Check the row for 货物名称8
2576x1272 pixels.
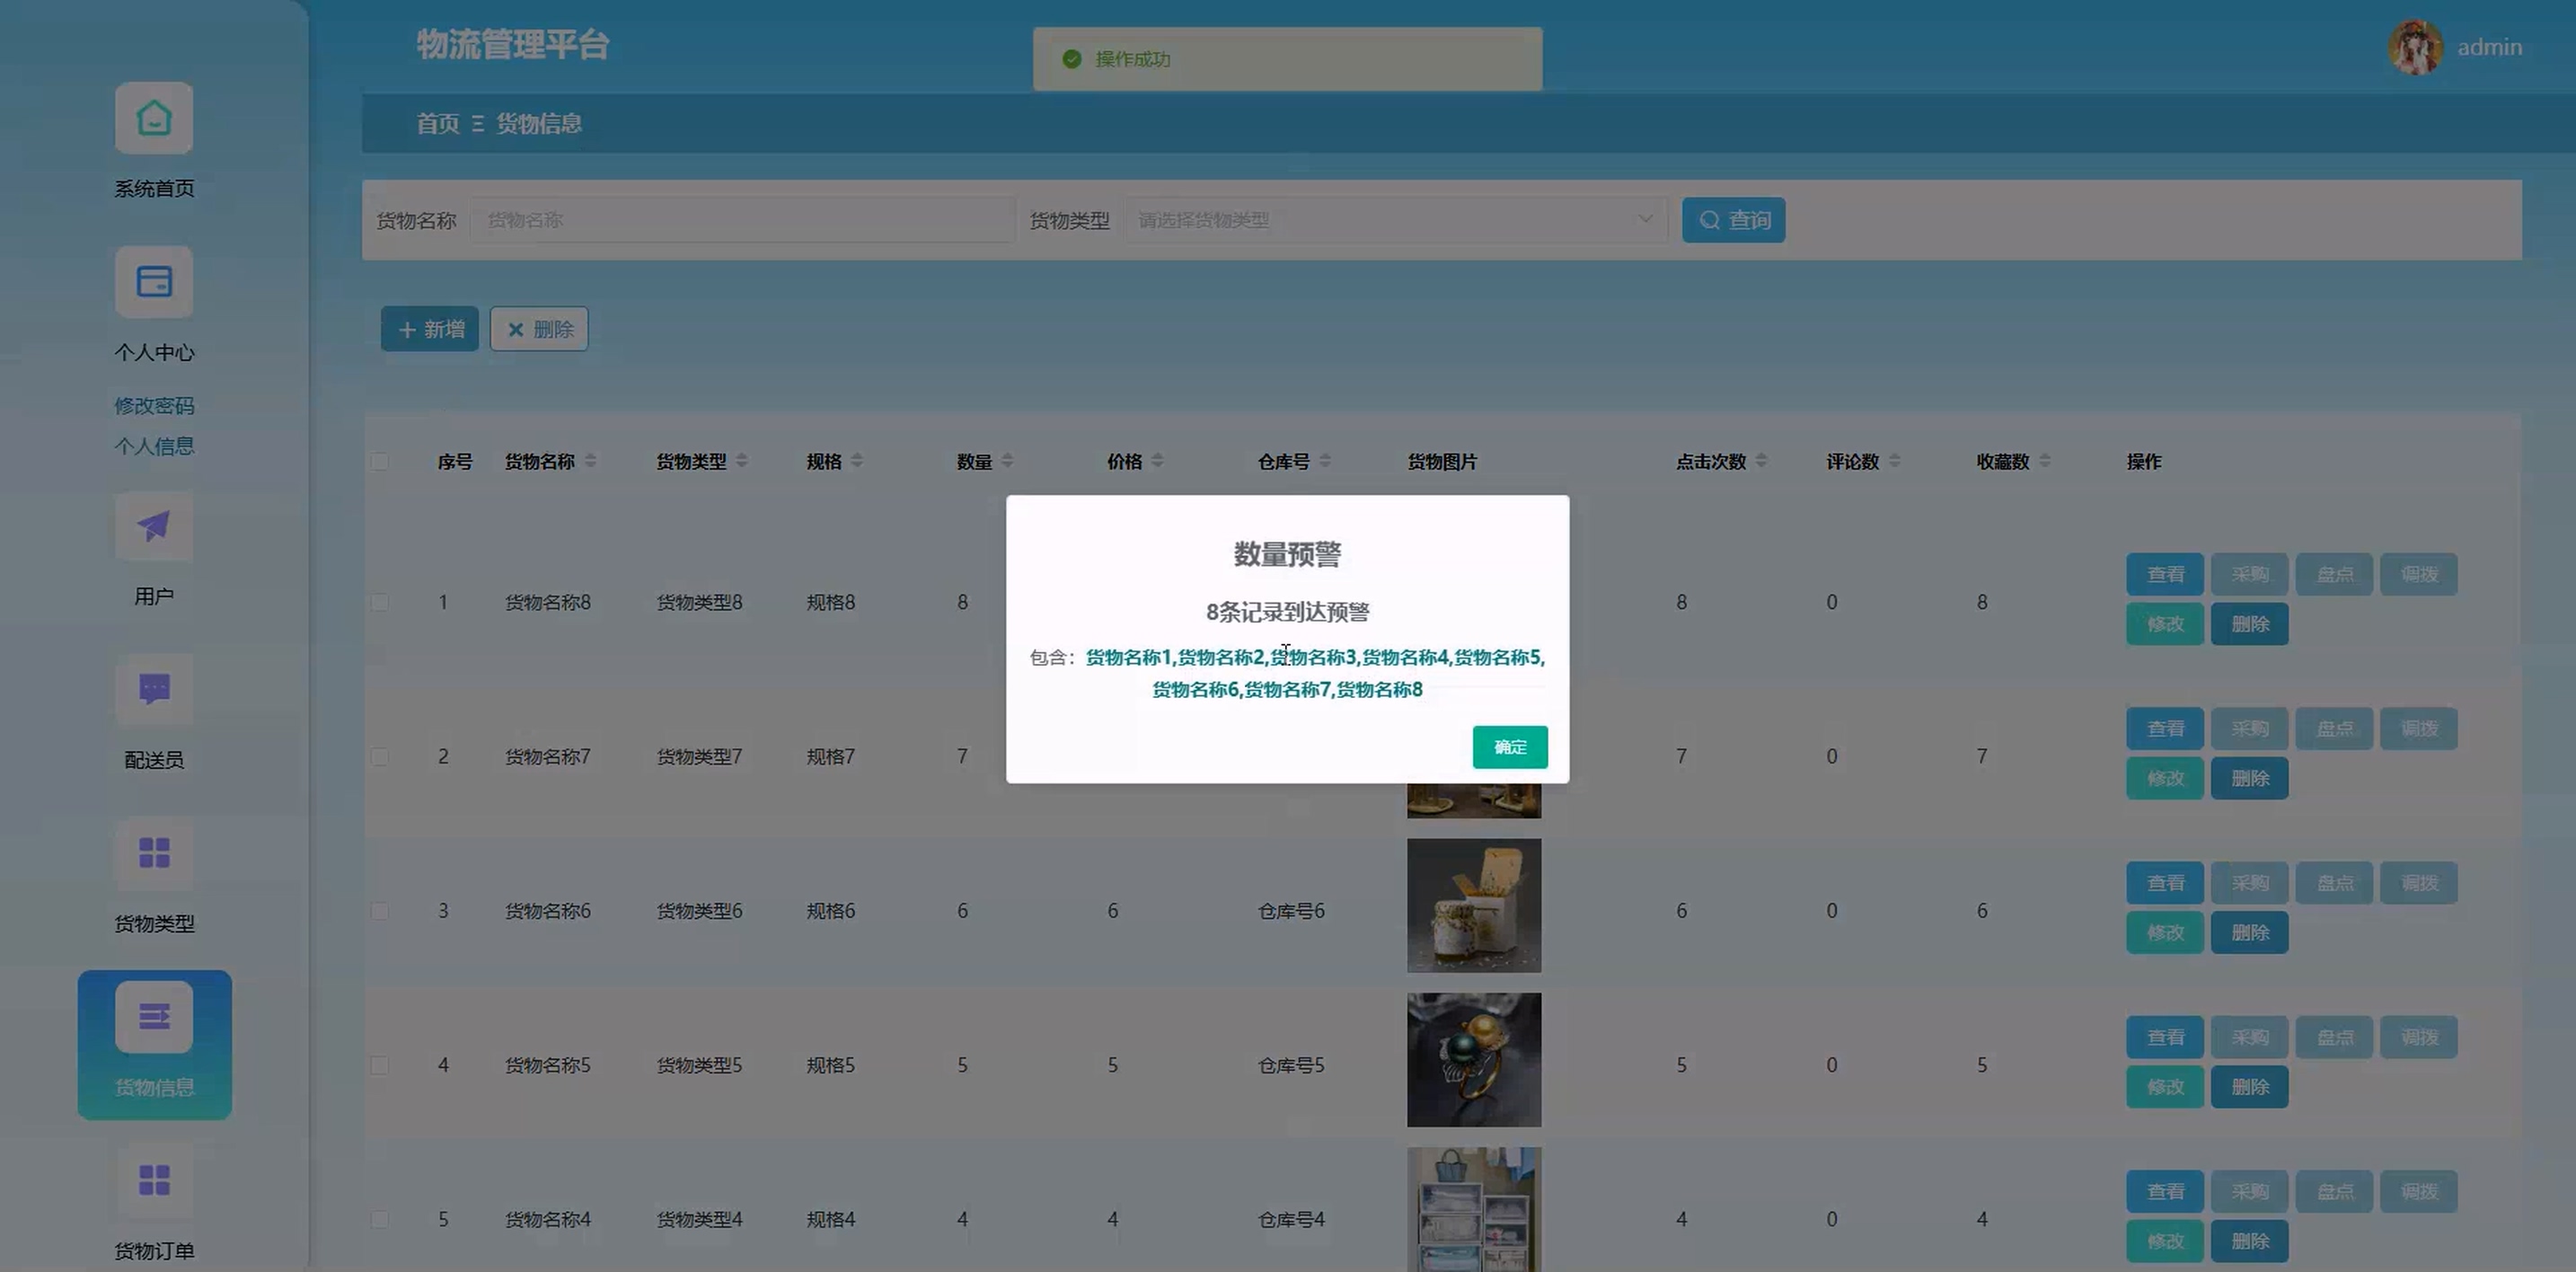coord(380,602)
